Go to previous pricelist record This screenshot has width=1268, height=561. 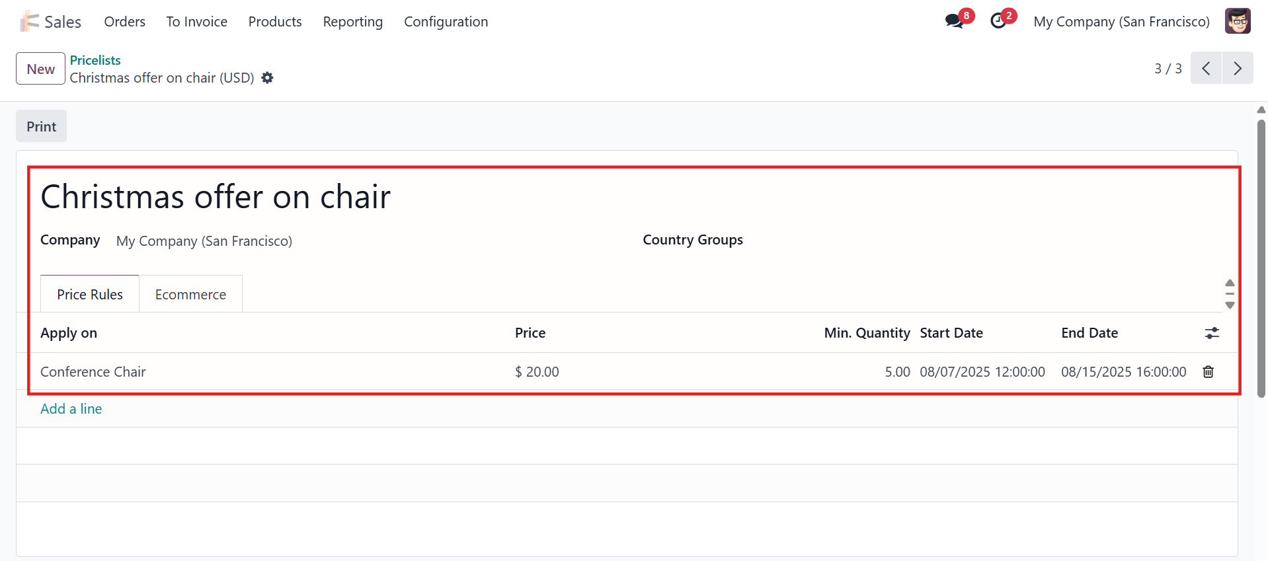[1206, 68]
